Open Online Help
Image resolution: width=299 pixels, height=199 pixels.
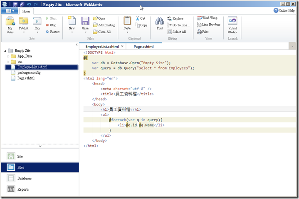[284, 10]
